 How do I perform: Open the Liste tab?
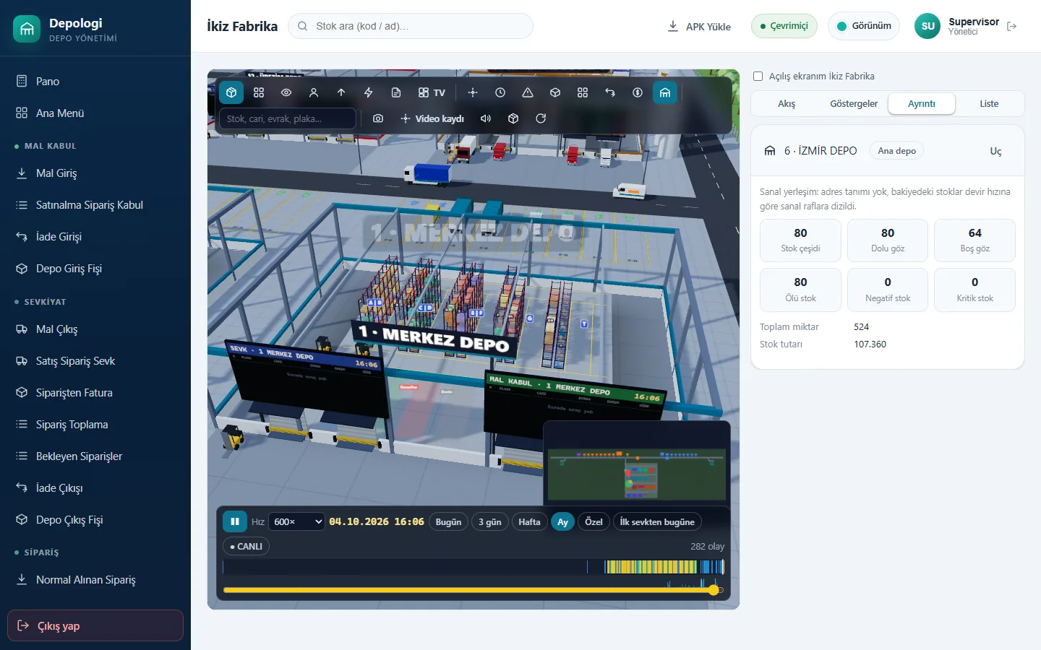click(989, 103)
